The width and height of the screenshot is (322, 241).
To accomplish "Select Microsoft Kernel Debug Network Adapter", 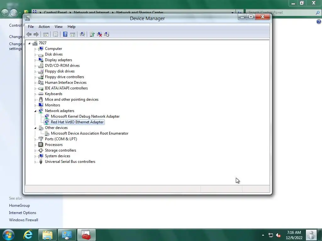I will (x=85, y=116).
